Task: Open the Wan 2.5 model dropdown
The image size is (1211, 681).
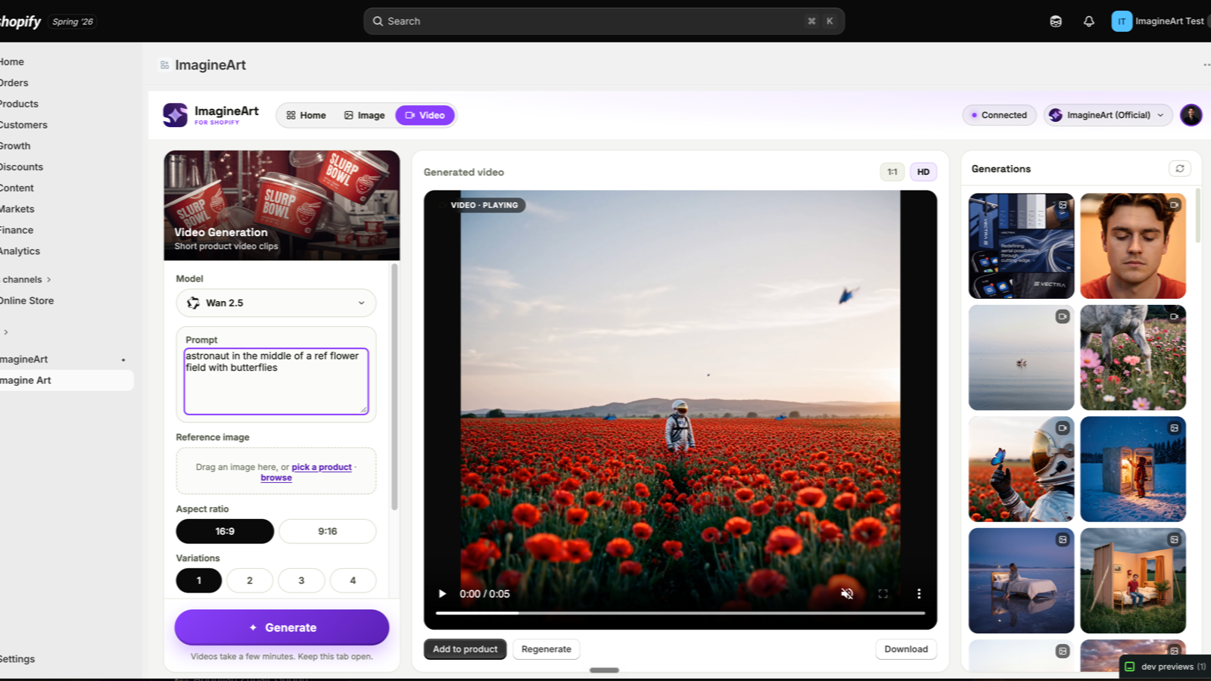Action: coord(276,303)
